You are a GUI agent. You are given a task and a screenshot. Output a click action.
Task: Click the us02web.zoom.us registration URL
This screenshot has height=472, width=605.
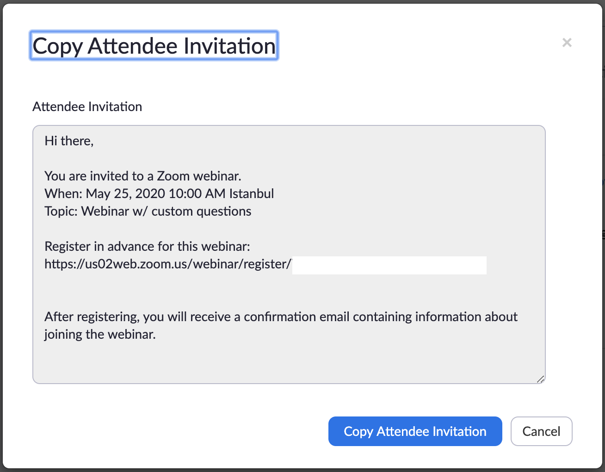point(167,264)
